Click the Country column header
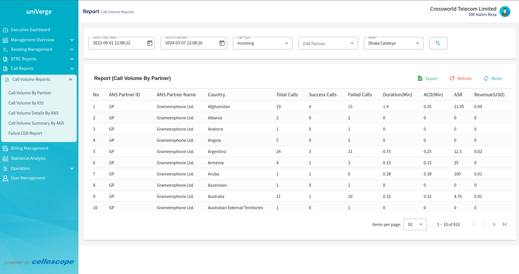This screenshot has height=274, width=519. click(x=216, y=95)
